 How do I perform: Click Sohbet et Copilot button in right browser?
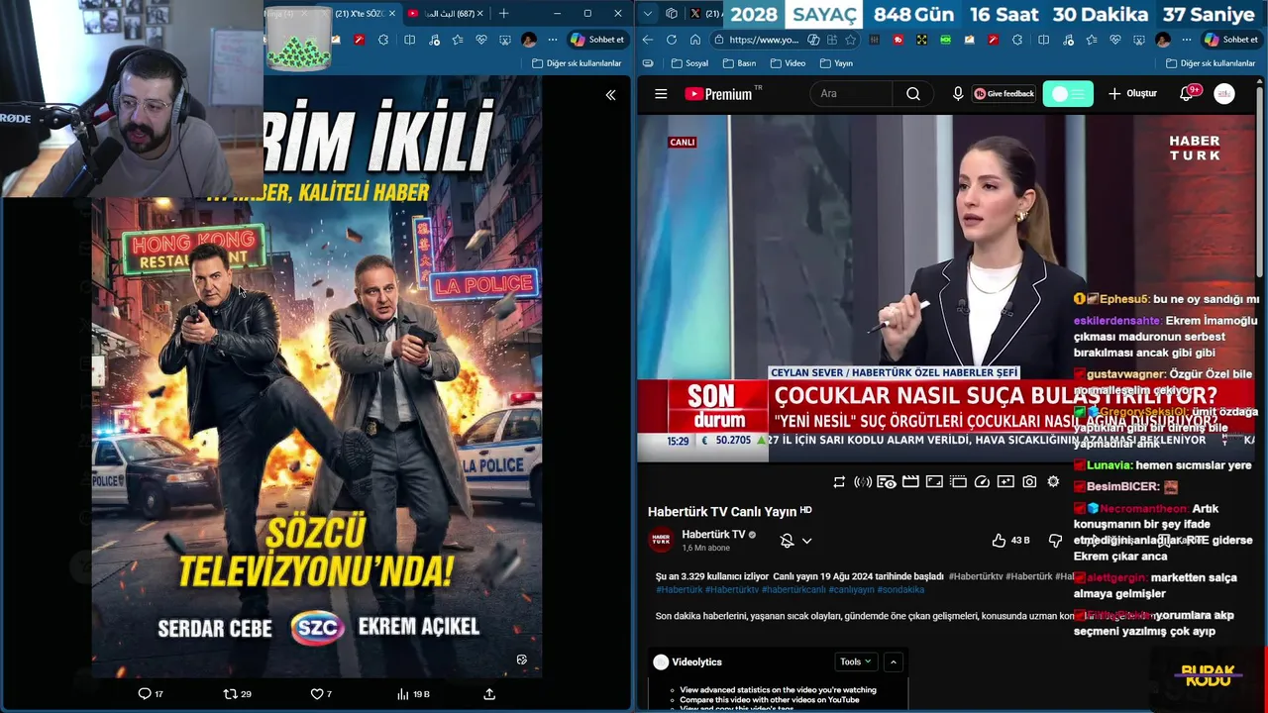coord(1230,40)
